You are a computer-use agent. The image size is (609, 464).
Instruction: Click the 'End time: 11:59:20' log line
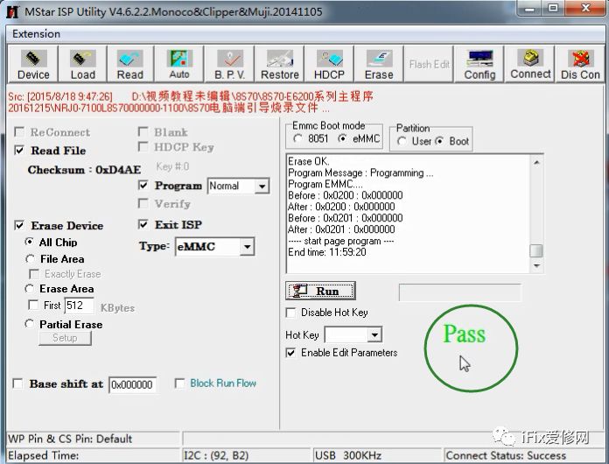(x=327, y=252)
